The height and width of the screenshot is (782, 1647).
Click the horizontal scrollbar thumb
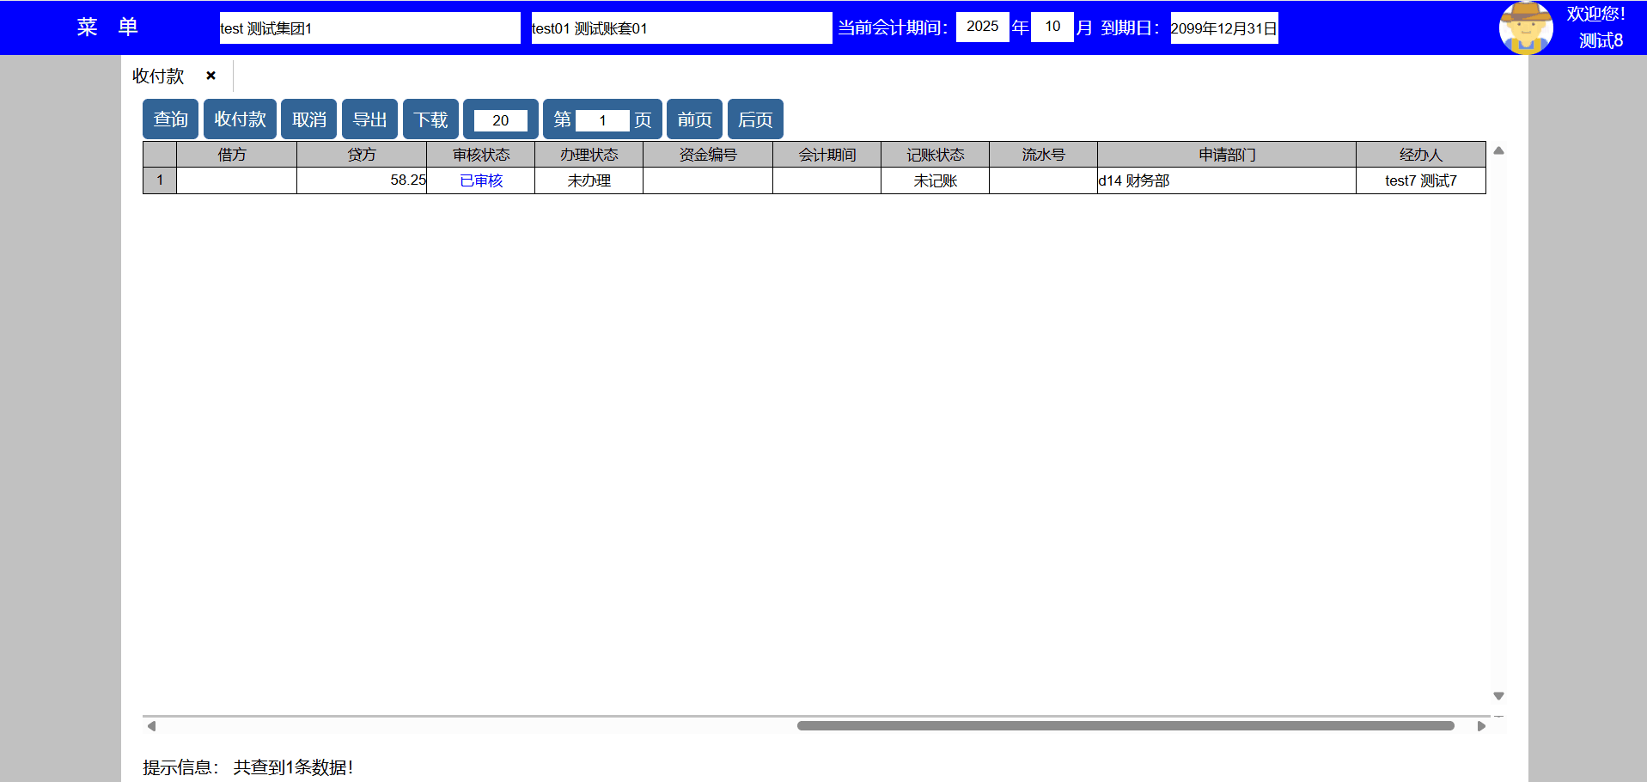[x=1125, y=726]
